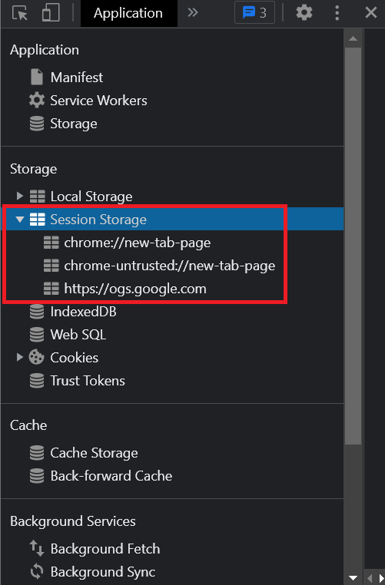Select the Manifest entry label

pyautogui.click(x=77, y=78)
